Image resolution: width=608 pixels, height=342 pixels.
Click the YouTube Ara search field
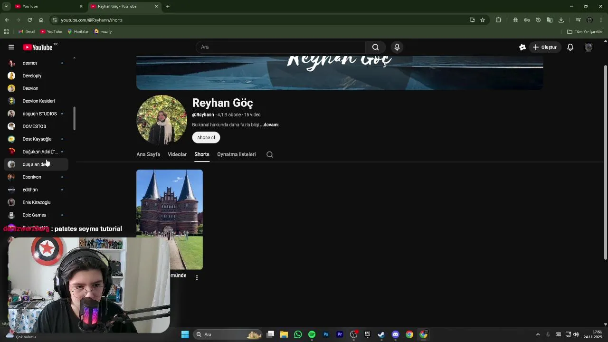[x=280, y=47]
